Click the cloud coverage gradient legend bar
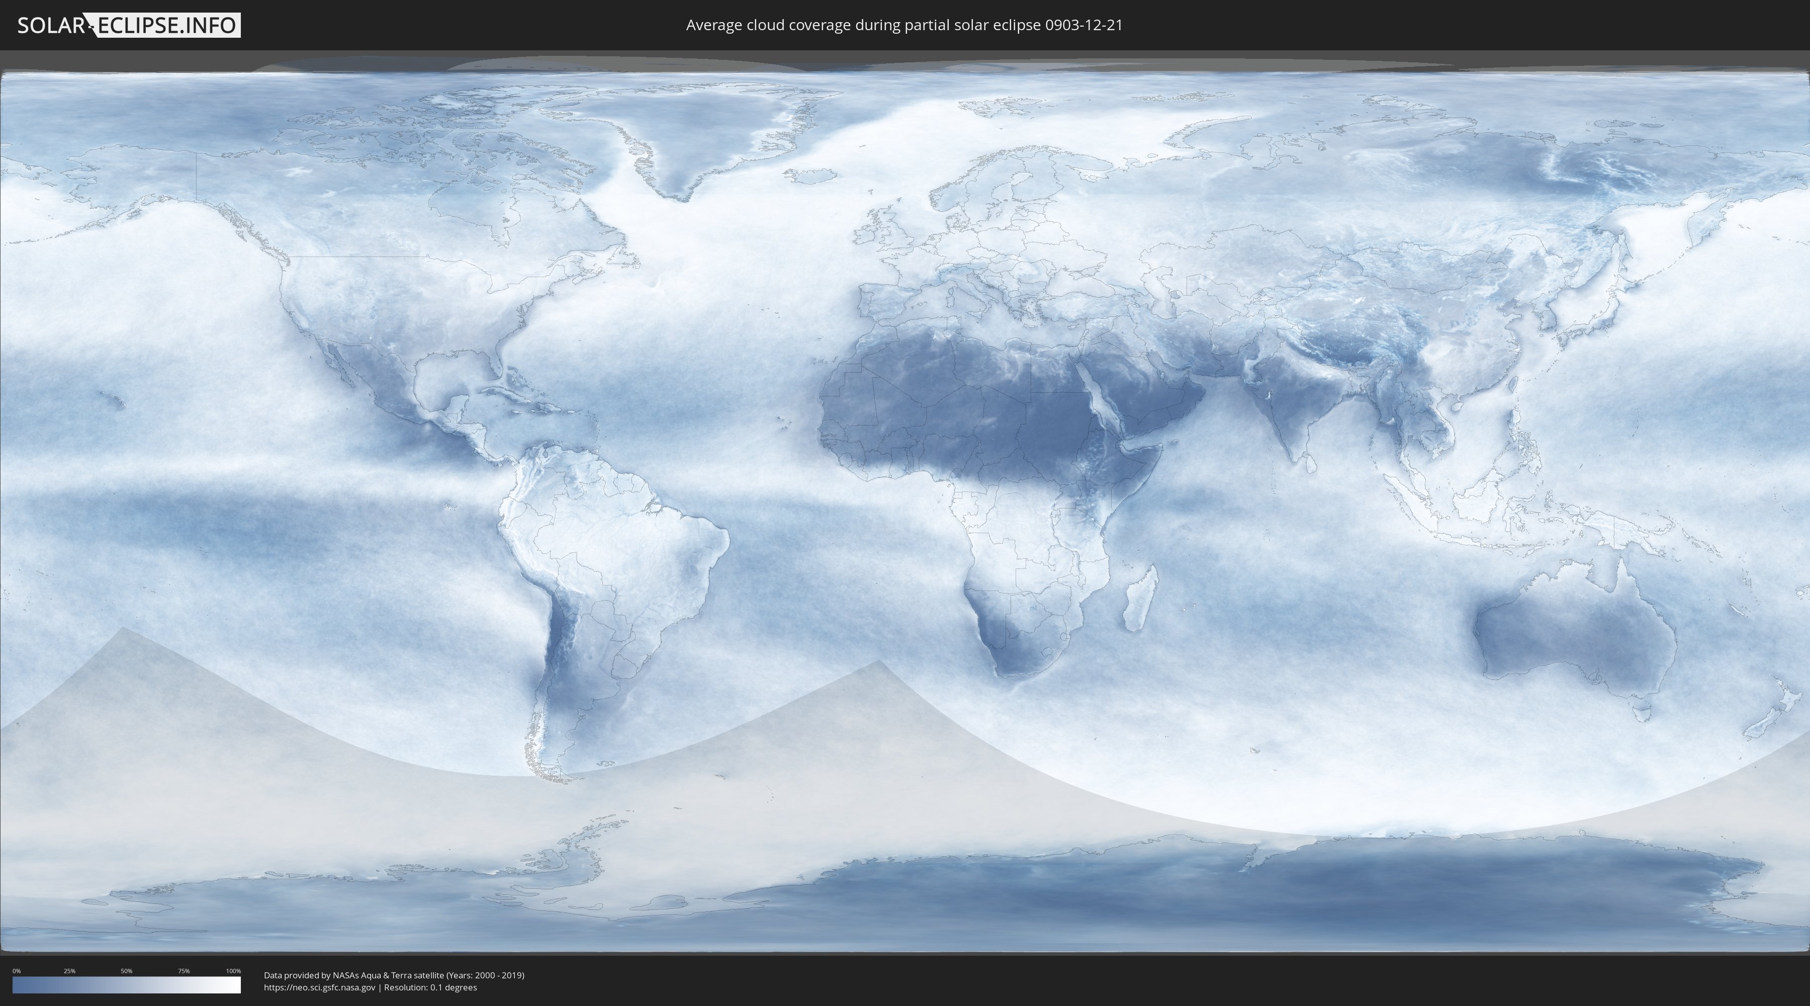This screenshot has height=1006, width=1810. click(127, 985)
